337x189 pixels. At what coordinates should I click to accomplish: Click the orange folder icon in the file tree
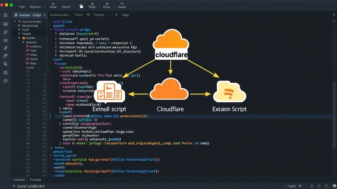coord(24,38)
